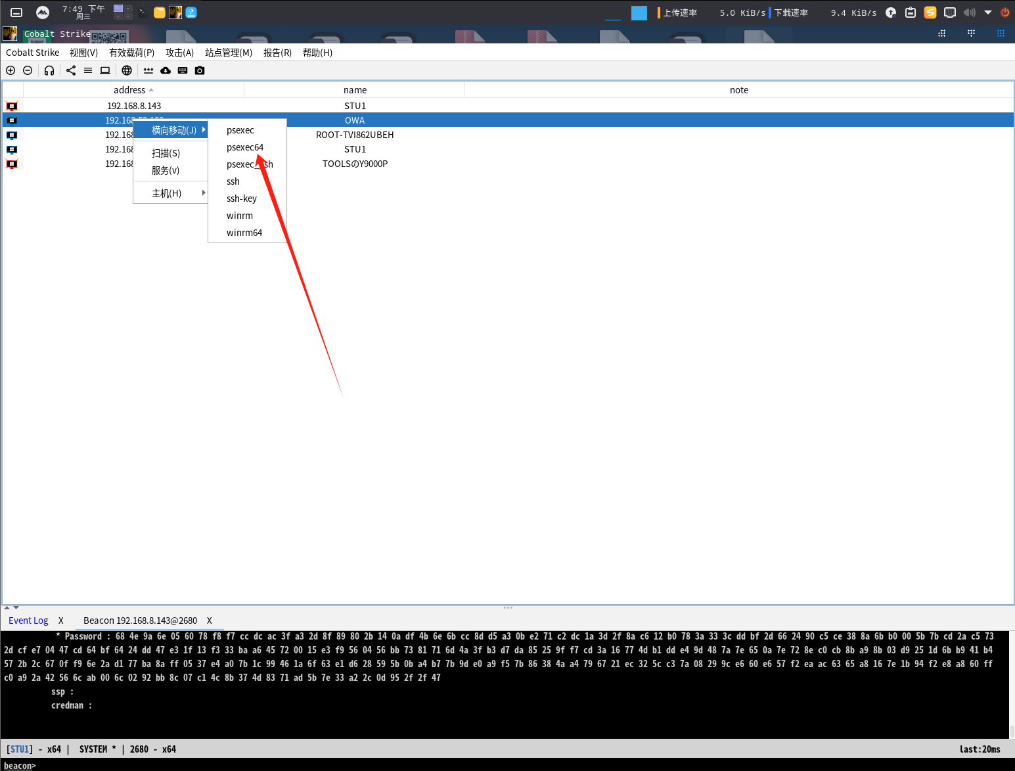The image size is (1015, 771).
Task: Open the mountain logo application menu
Action: point(42,12)
